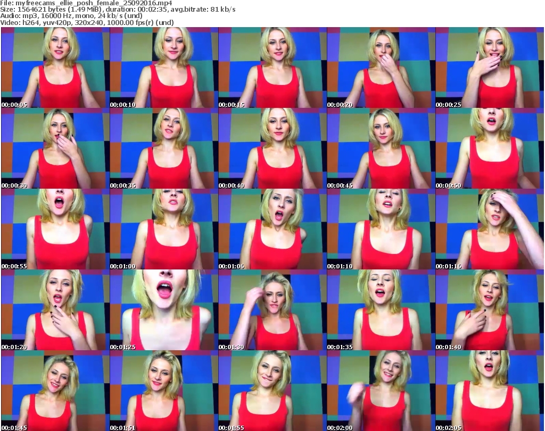Click the Video h264 info line
This screenshot has width=545, height=431.
(88, 22)
